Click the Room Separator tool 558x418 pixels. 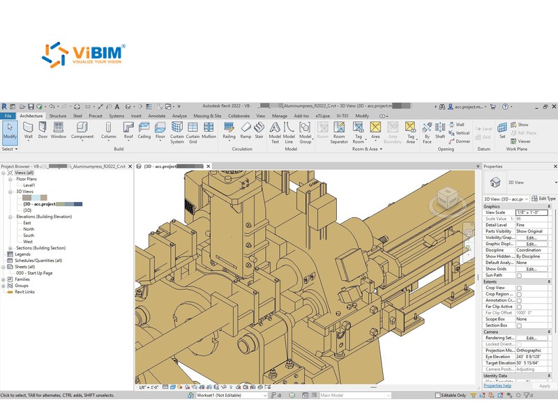(x=339, y=132)
